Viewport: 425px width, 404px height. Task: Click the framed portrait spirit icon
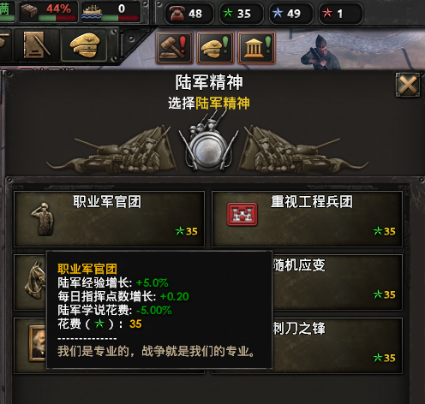[x=37, y=343]
